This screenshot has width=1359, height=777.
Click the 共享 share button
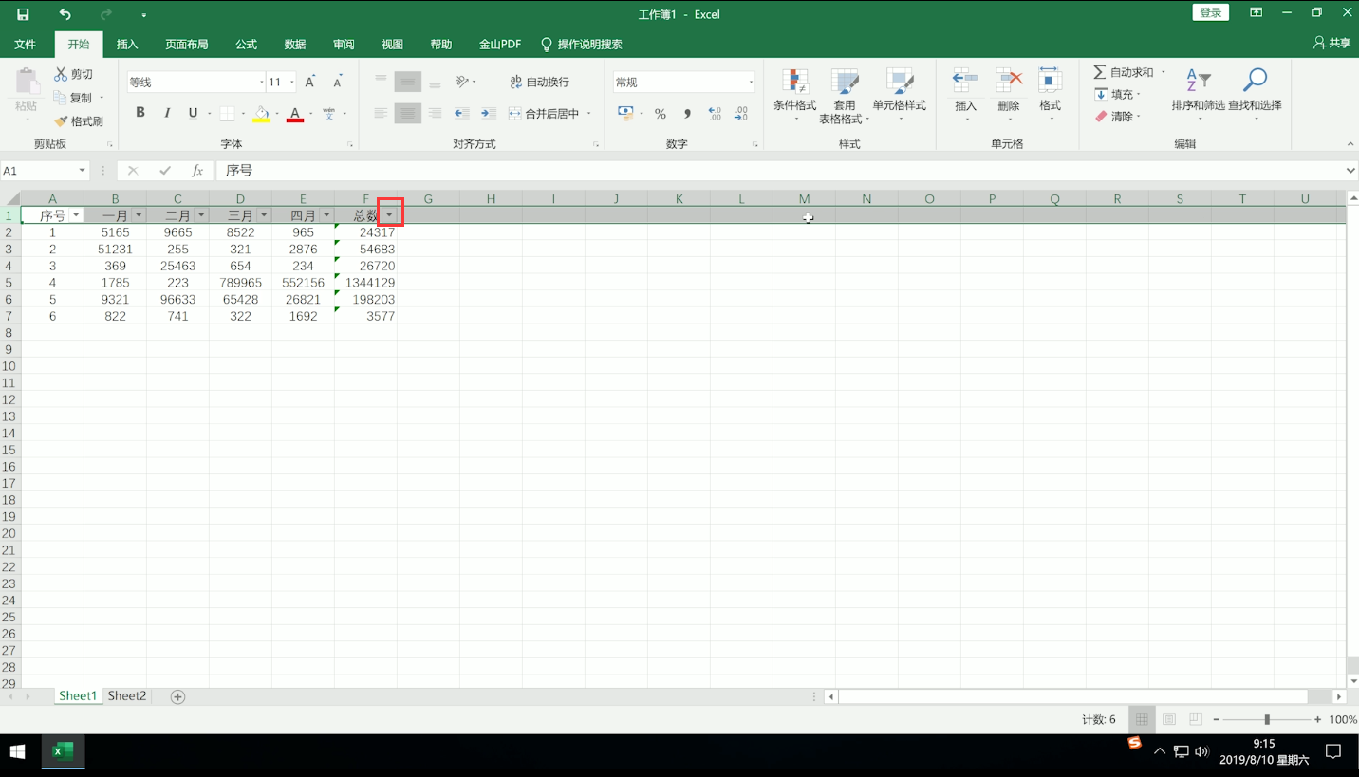[x=1332, y=44]
